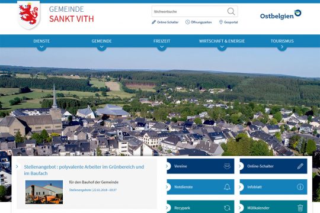Click the TOURISMUS arrow chevron

click(x=282, y=47)
